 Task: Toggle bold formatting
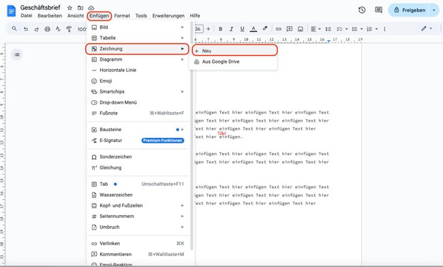click(220, 29)
